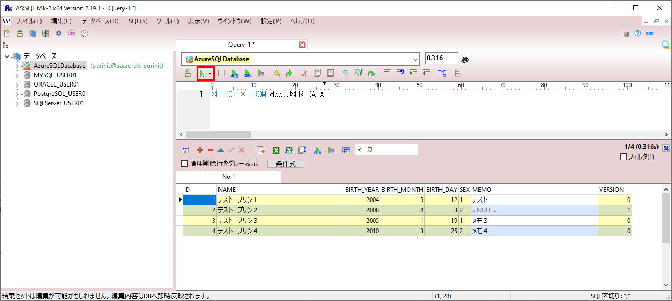Click the search and replace pencil icon

pyautogui.click(x=359, y=74)
